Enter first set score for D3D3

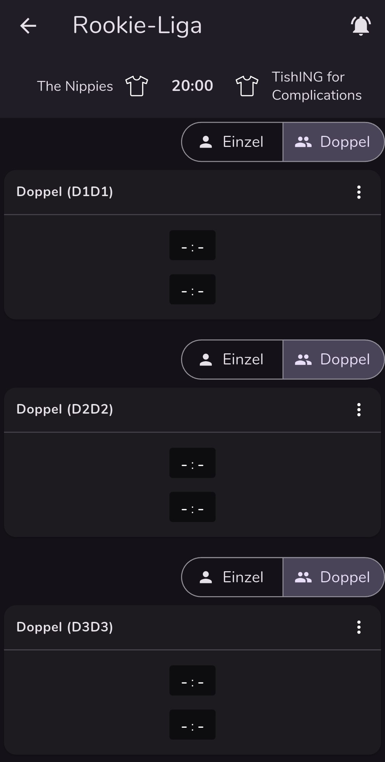(192, 680)
